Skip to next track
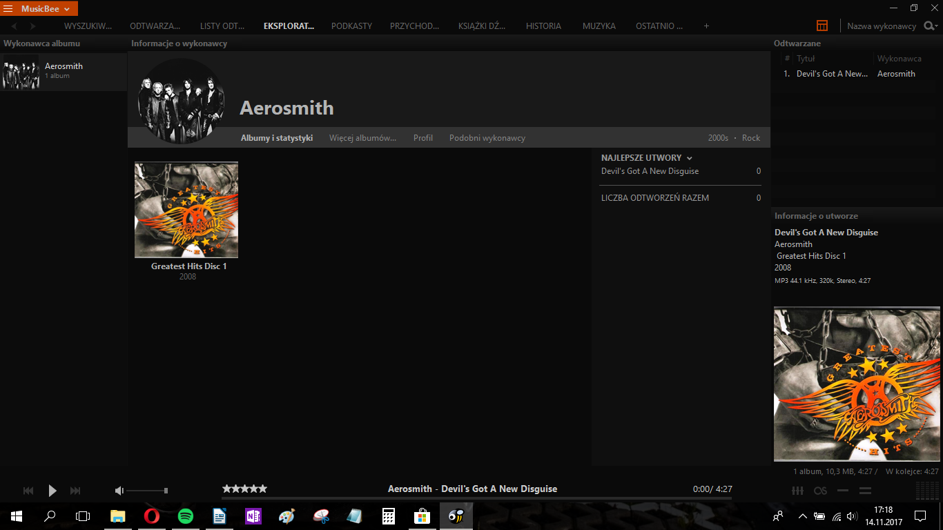This screenshot has height=530, width=943. [x=75, y=491]
